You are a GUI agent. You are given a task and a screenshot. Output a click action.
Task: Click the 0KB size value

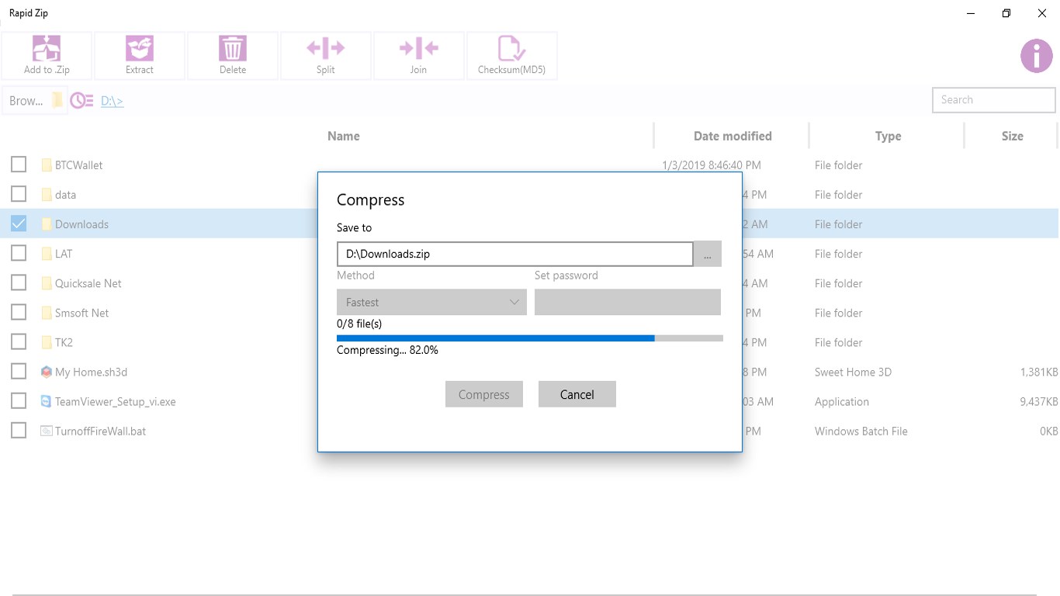click(x=1048, y=431)
